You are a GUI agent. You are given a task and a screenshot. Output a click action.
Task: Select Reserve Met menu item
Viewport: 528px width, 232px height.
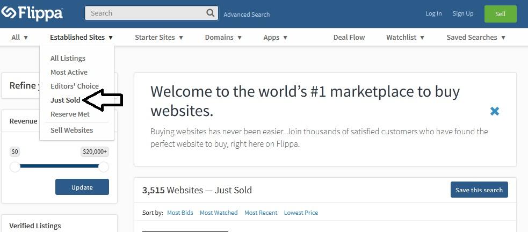click(70, 114)
